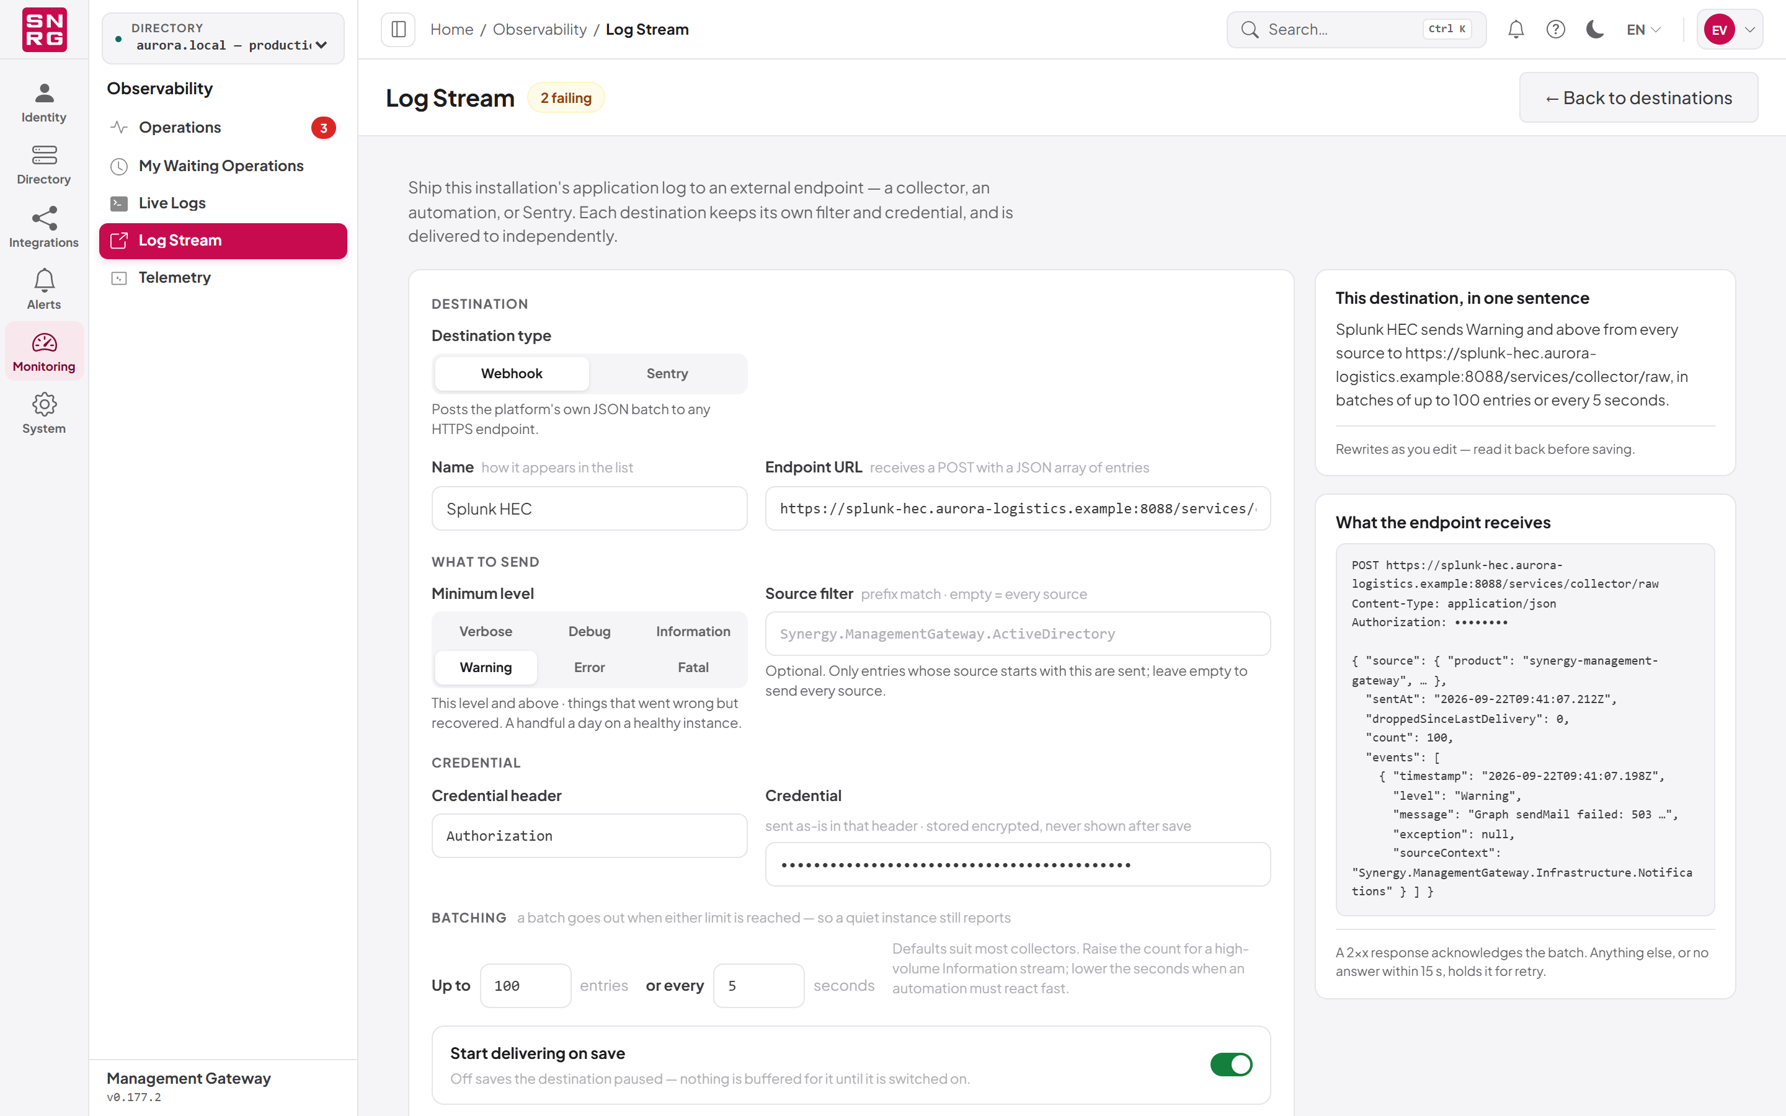This screenshot has width=1786, height=1116.
Task: Toggle Start delivering on save switch
Action: click(1231, 1065)
